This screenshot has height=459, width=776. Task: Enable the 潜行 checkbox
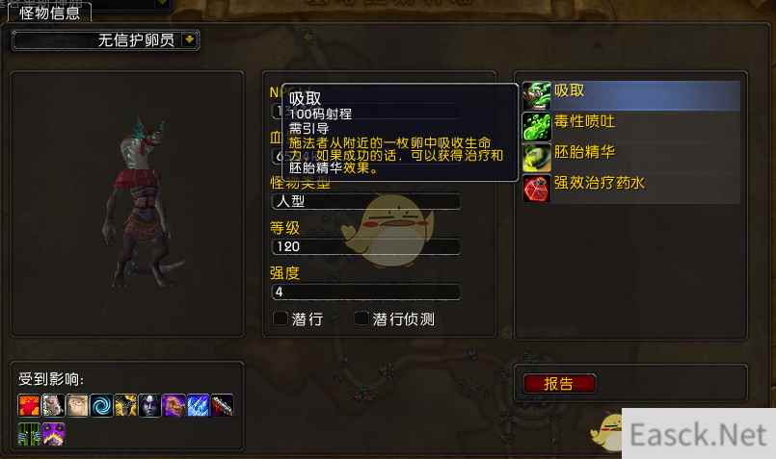coord(281,319)
